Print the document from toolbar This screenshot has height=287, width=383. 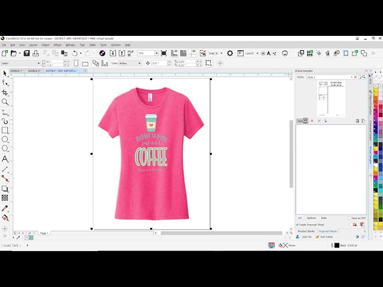36,53
